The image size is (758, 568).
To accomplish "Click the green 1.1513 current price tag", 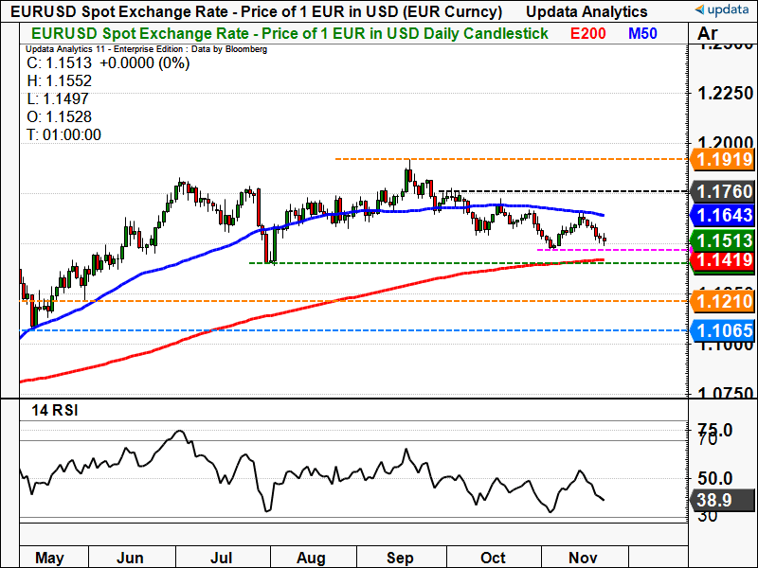I will click(x=722, y=240).
